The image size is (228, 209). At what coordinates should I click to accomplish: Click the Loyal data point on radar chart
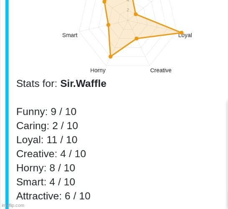pos(181,33)
